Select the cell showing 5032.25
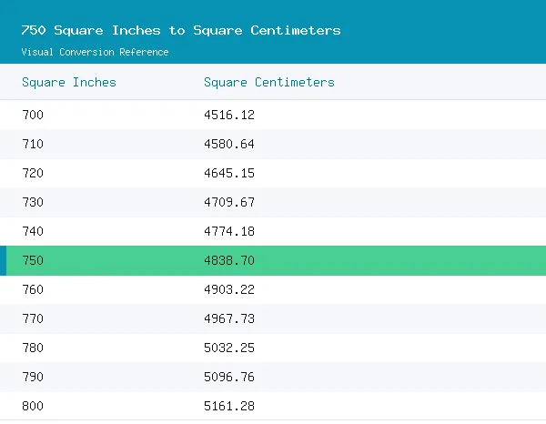 tap(229, 348)
